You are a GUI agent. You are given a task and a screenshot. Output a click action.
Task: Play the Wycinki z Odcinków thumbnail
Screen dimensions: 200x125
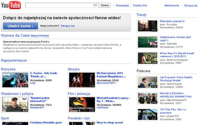click(x=147, y=98)
